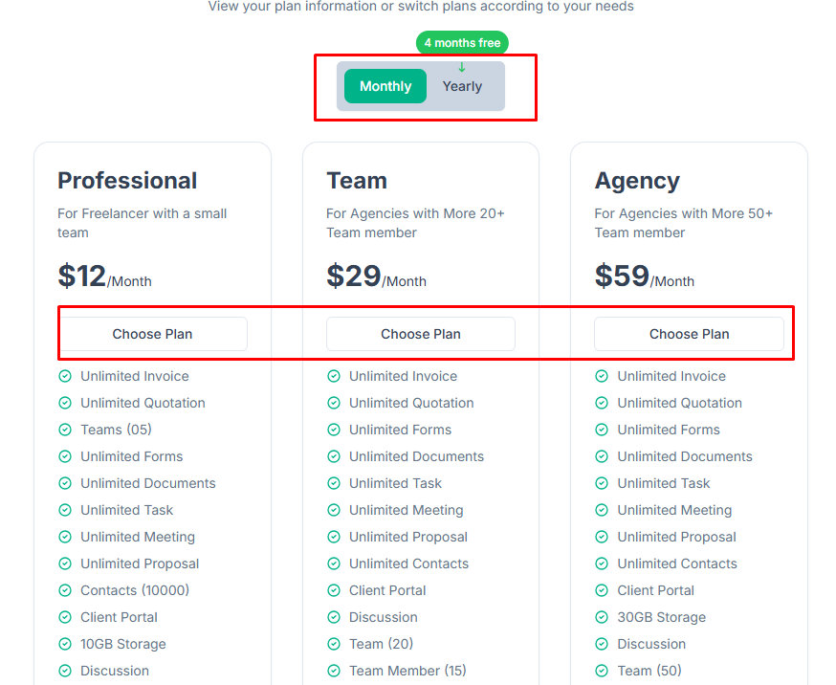Click the checkmark icon beside 30GB Storage in Agency

point(603,617)
